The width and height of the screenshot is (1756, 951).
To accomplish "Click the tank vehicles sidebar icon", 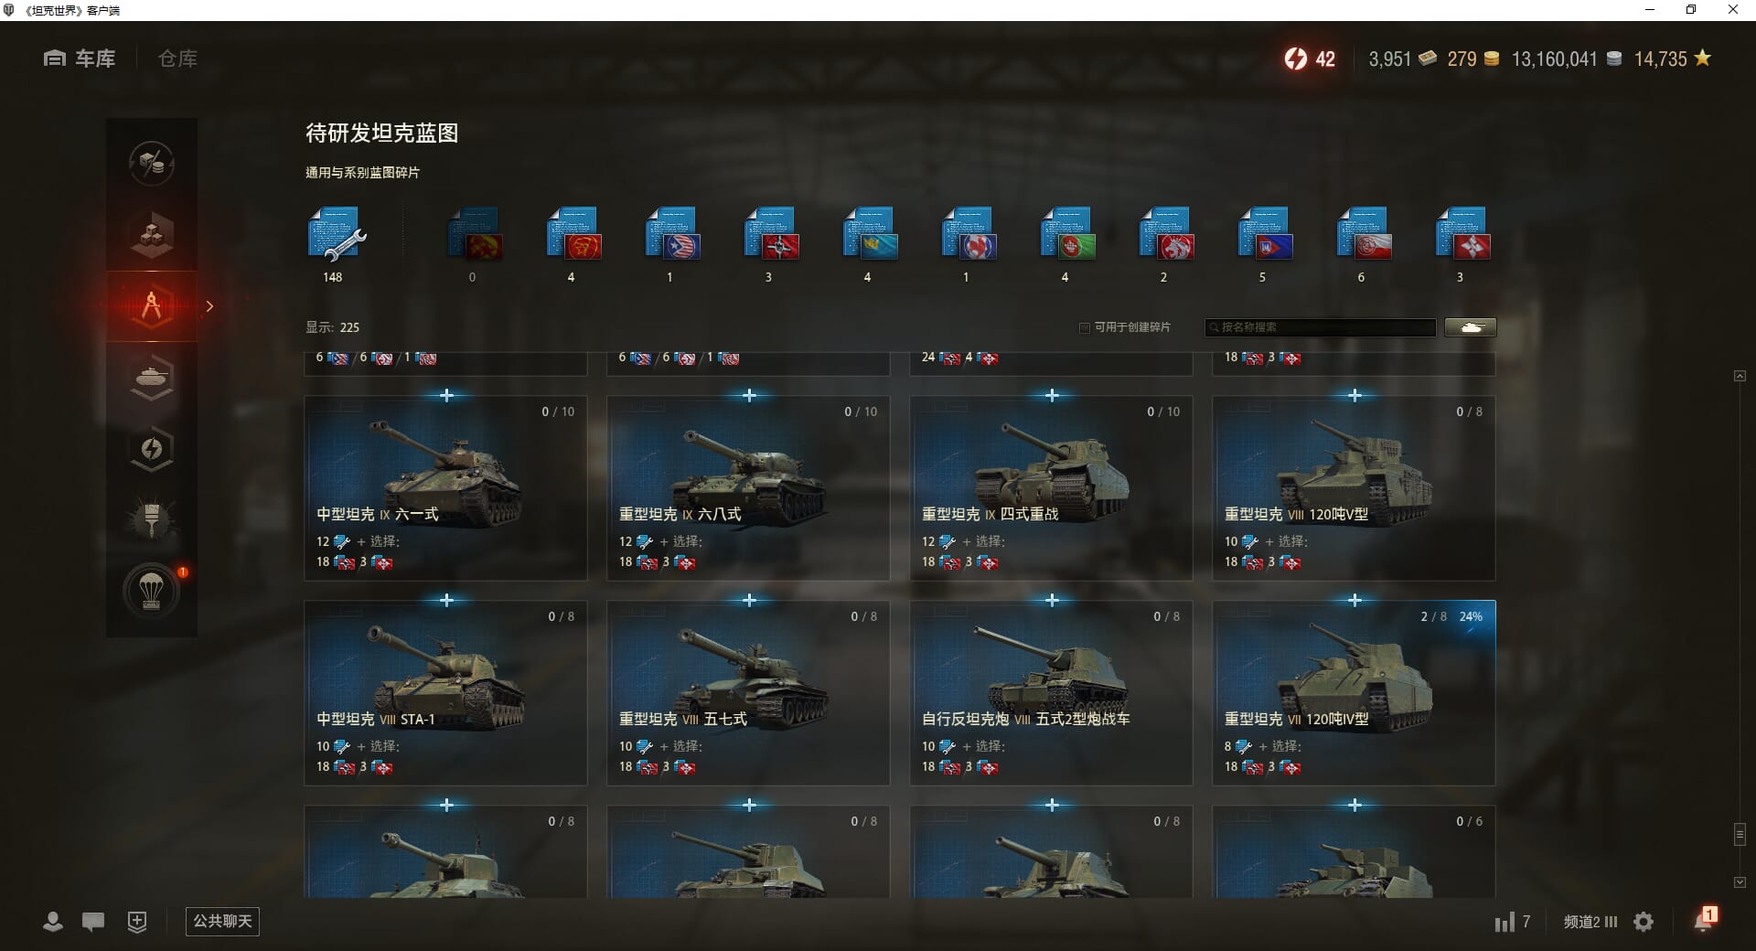I will [x=152, y=377].
